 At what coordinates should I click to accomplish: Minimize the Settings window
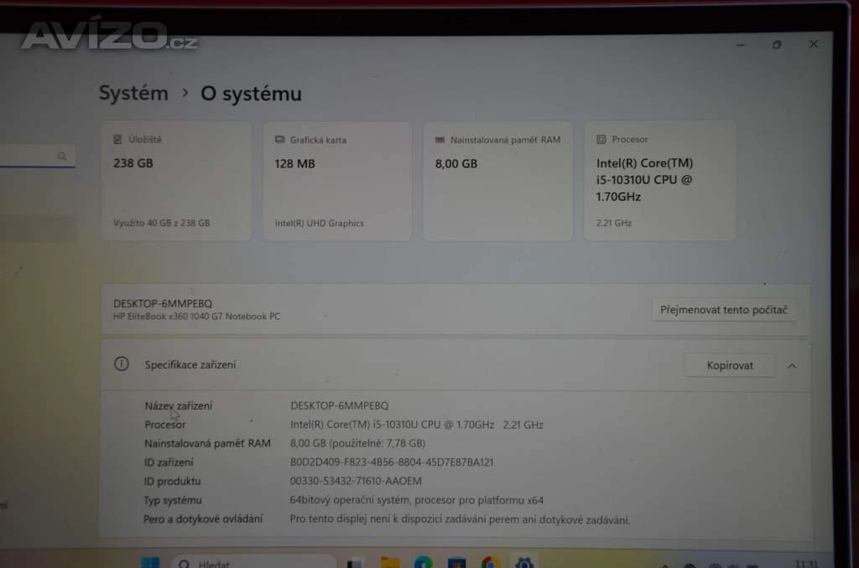coord(741,45)
